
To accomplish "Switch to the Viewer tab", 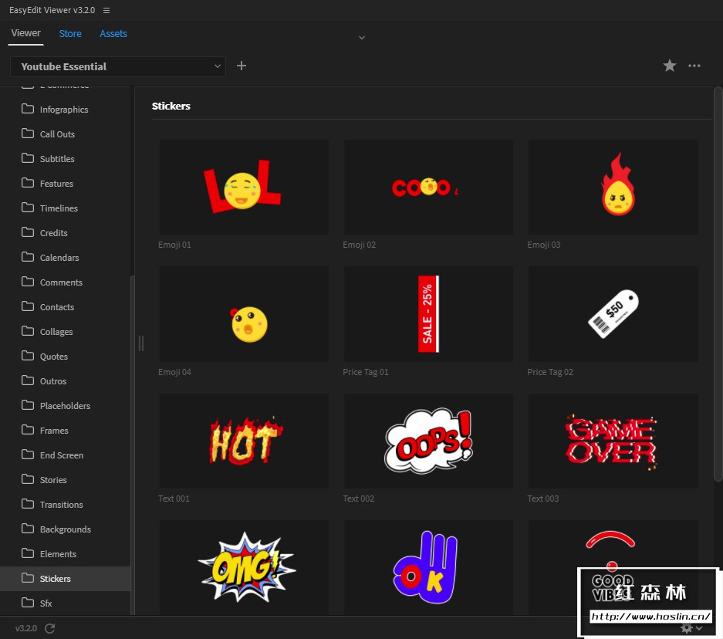I will 25,33.
